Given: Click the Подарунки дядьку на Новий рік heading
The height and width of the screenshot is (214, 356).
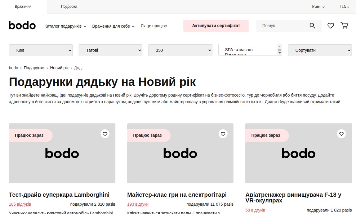Looking at the screenshot, I should (102, 82).
